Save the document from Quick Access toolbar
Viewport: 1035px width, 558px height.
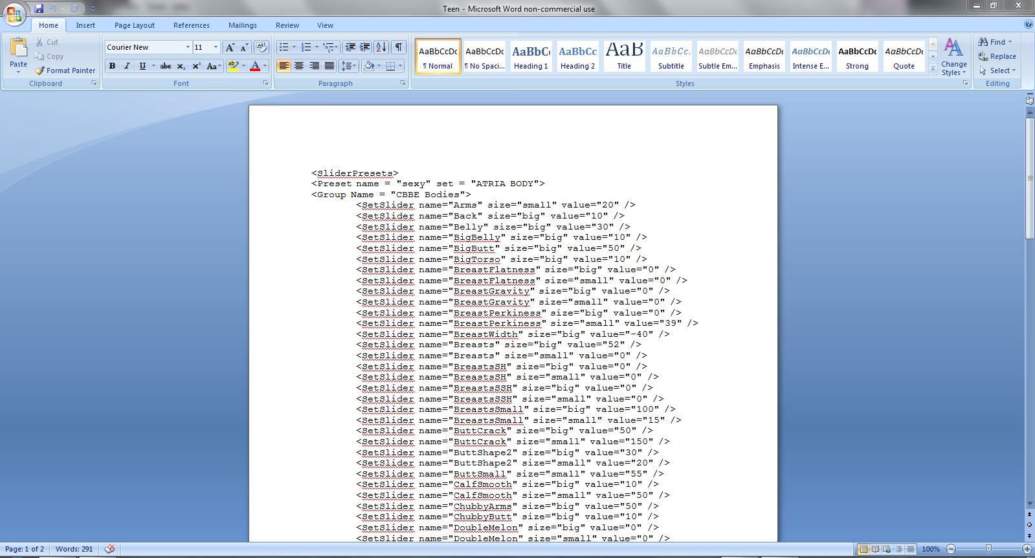(x=39, y=8)
